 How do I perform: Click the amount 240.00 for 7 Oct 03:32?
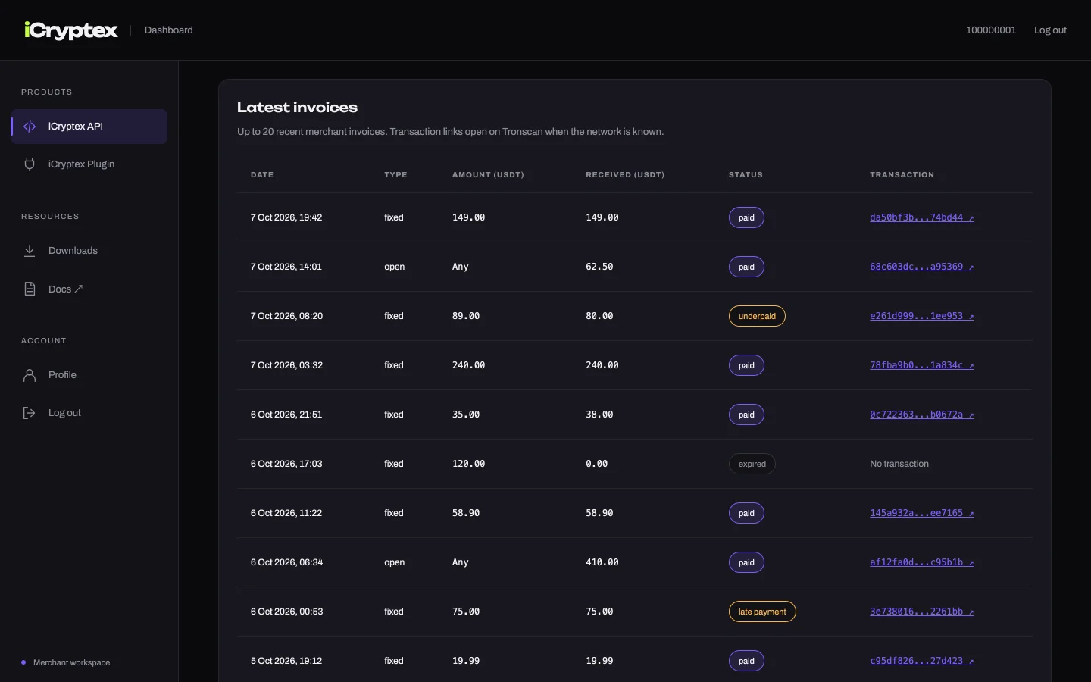[x=469, y=365]
